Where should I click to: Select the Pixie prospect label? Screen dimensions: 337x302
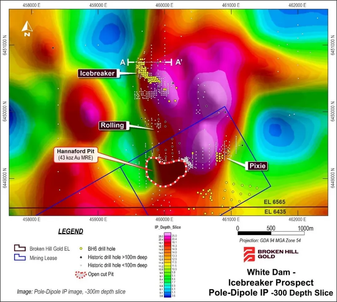click(257, 166)
